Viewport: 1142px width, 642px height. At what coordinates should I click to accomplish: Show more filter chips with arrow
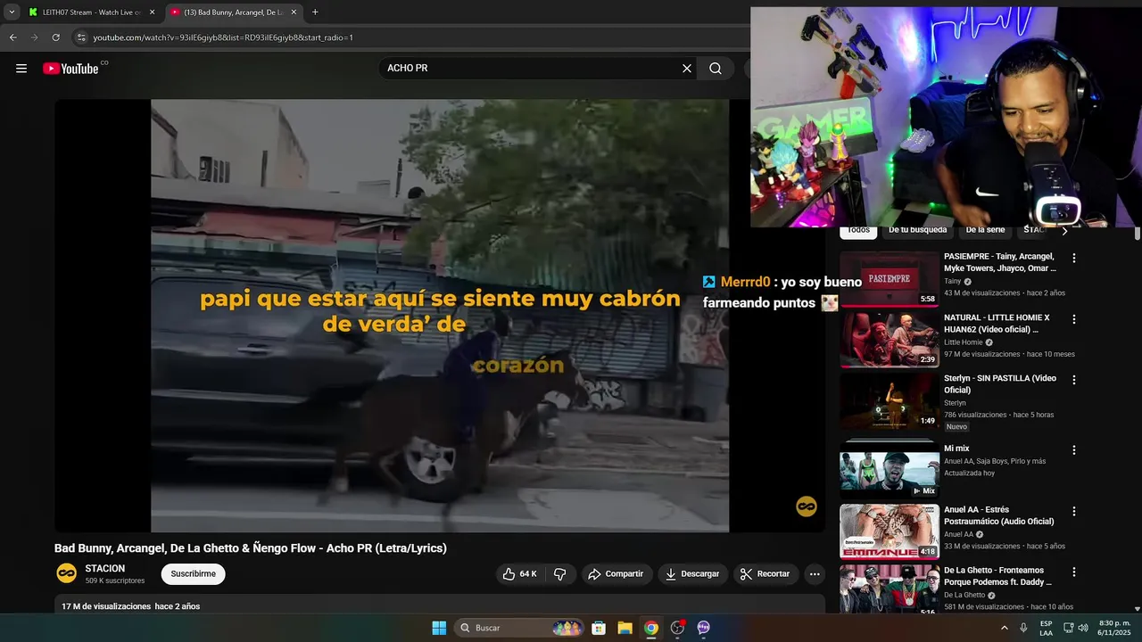click(x=1064, y=231)
